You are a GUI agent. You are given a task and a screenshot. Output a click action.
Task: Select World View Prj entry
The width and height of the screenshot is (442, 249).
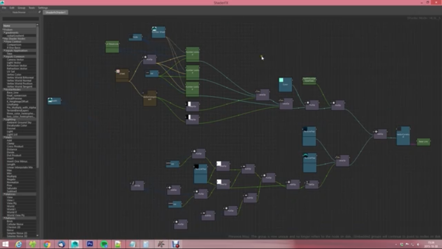coord(16,215)
